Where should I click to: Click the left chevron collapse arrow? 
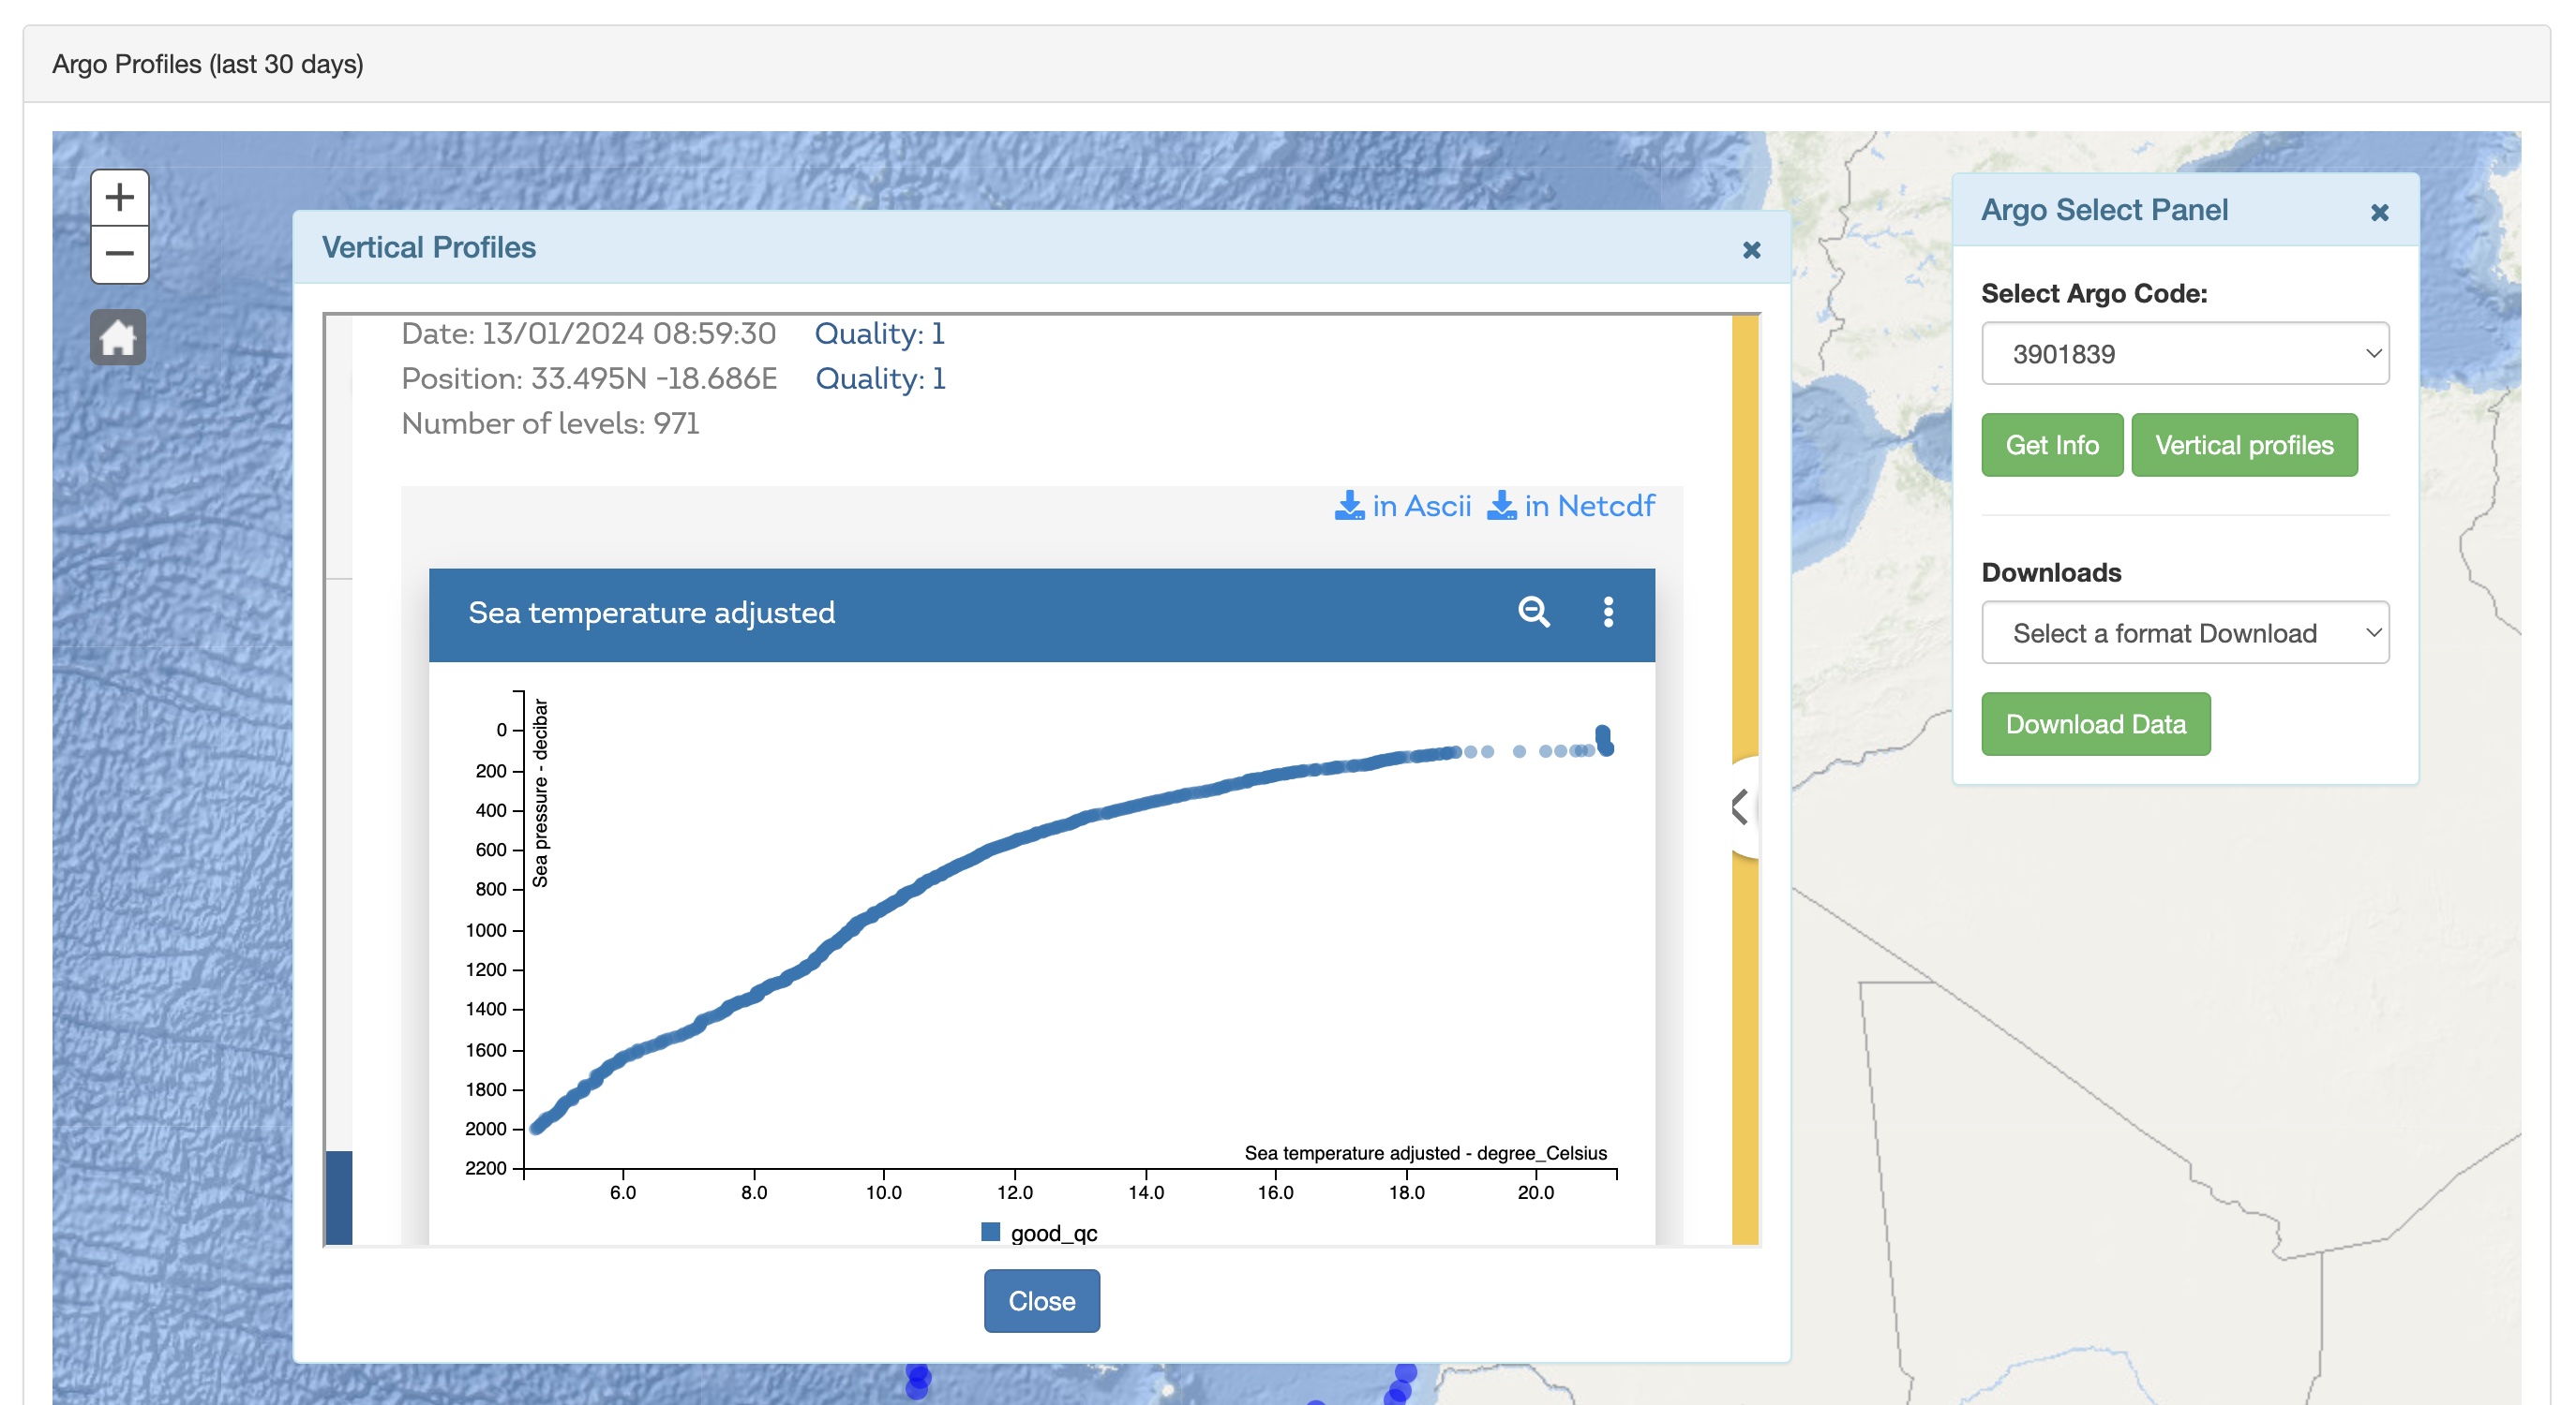coord(1740,806)
